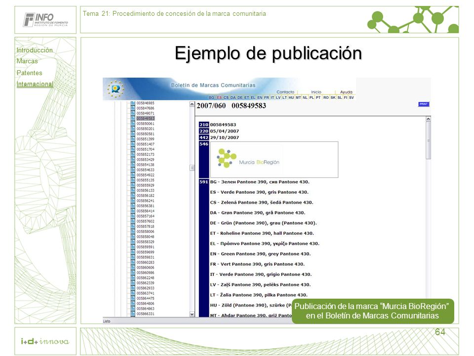474x356 pixels.
Task: Click the document icon beside 005854138
Action: pyautogui.click(x=133, y=165)
